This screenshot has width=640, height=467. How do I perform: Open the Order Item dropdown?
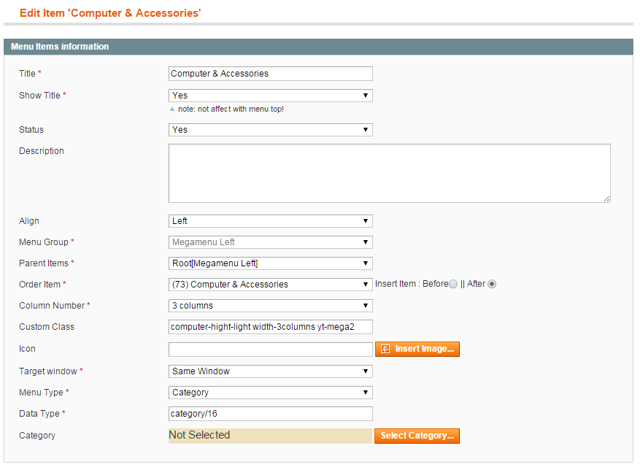pos(270,285)
